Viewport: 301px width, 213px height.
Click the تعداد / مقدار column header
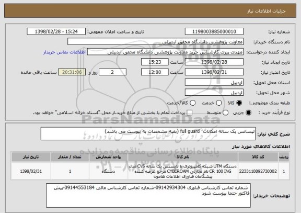click(x=70, y=157)
